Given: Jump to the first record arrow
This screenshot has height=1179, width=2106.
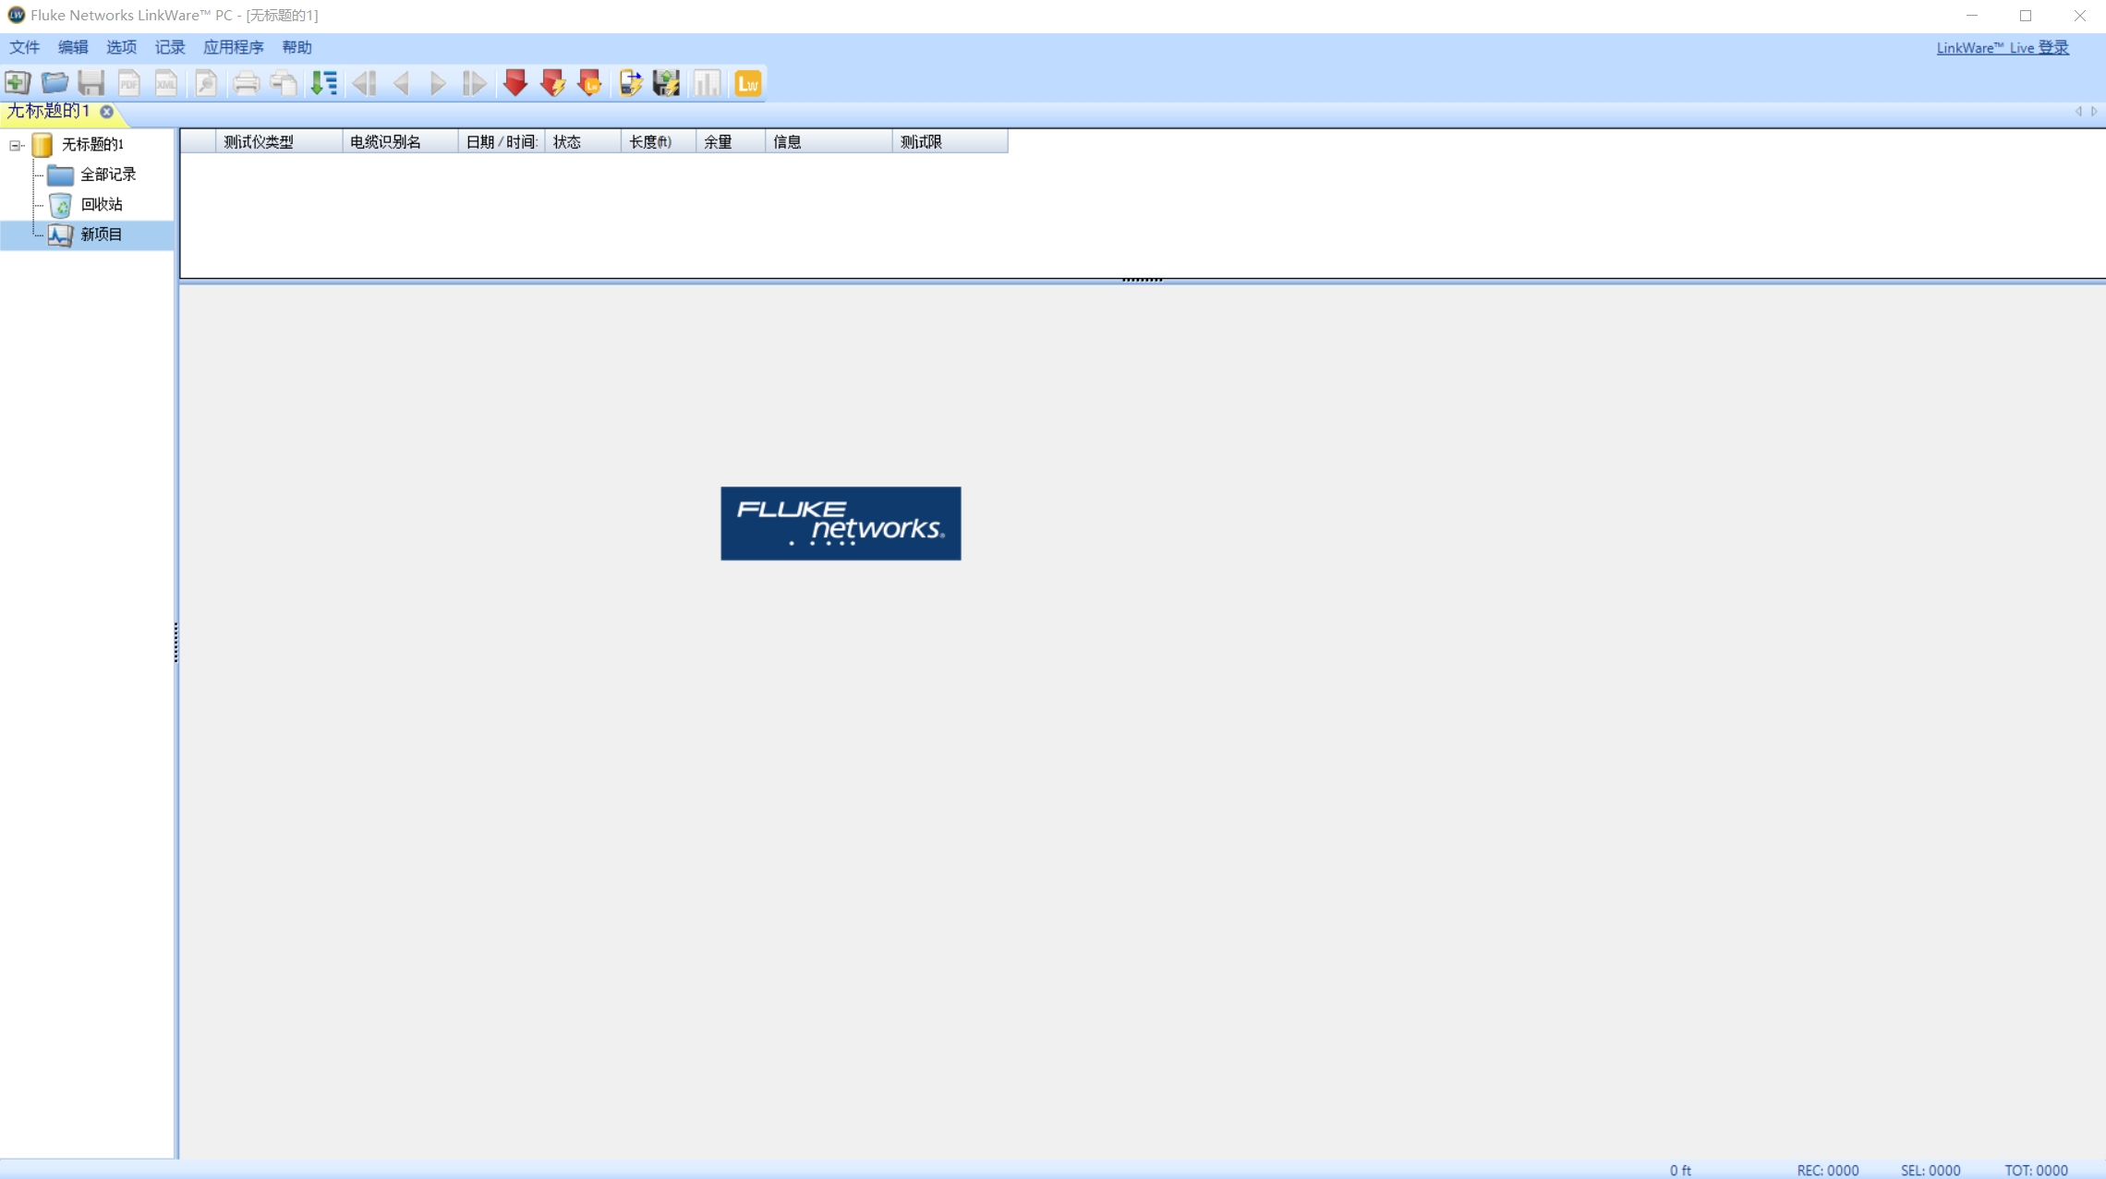Looking at the screenshot, I should coord(364,83).
